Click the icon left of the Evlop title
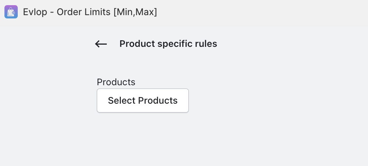Image resolution: width=368 pixels, height=166 pixels. point(11,12)
